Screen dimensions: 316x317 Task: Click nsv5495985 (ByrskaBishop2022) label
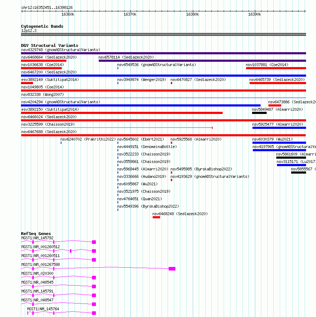[x=201, y=169]
